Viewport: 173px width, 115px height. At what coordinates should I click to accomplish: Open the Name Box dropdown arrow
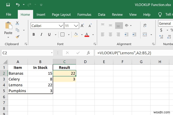click(x=52, y=53)
